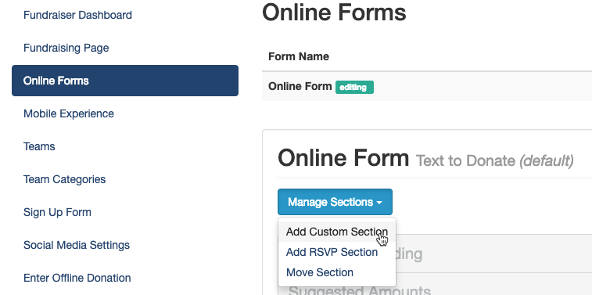Go to Fundraising Page in sidebar

(66, 48)
